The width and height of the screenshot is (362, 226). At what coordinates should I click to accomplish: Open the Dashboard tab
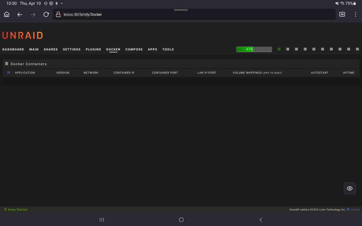[13, 49]
